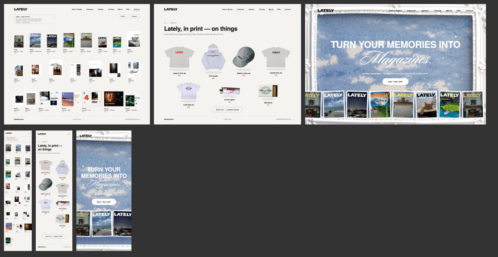Click Drop 001 Coming Soon in the desktop merch frame

(x=227, y=110)
